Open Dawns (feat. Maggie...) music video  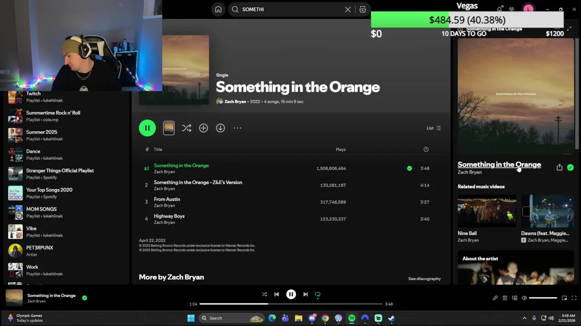point(547,211)
